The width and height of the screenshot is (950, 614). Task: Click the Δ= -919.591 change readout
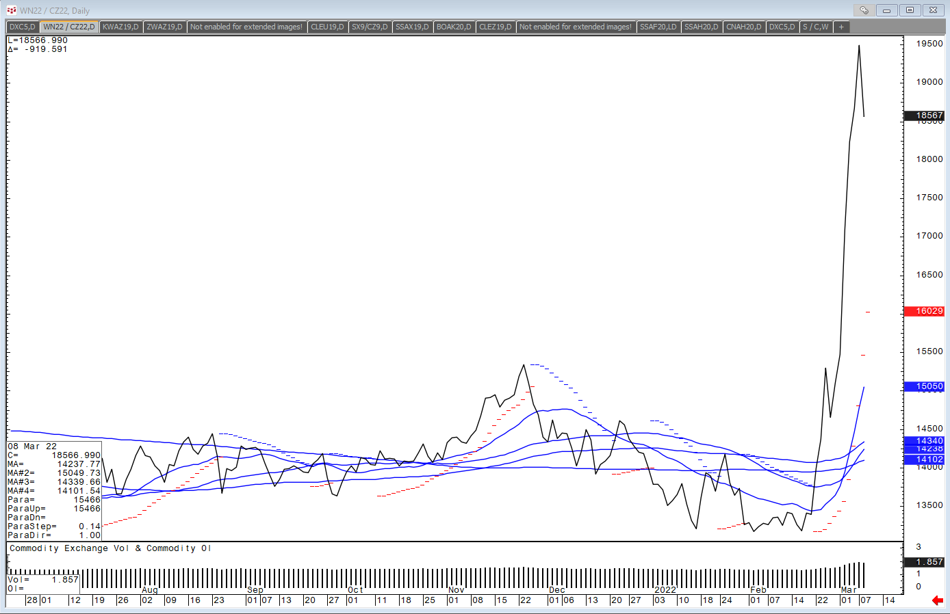point(38,49)
